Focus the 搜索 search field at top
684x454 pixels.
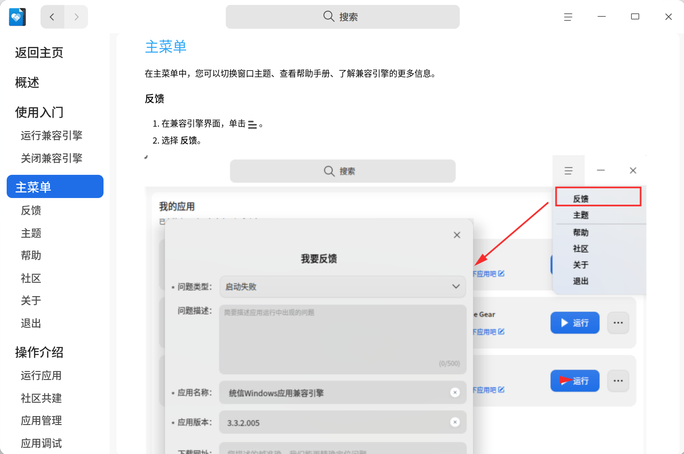tap(343, 17)
